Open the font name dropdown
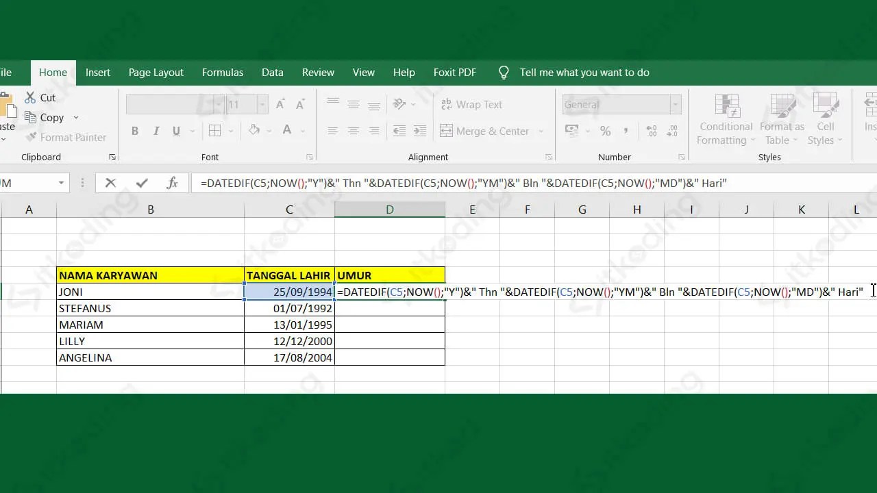 (219, 105)
